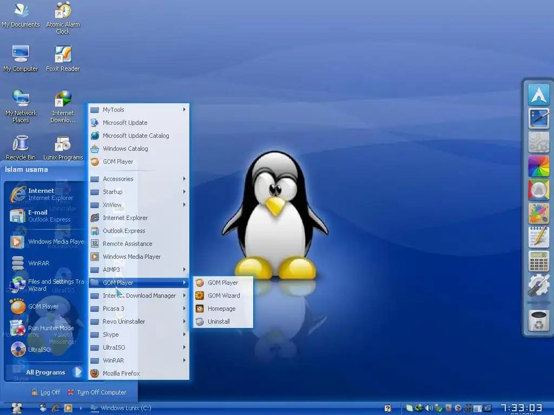The height and width of the screenshot is (415, 554).
Task: Click the Arch-style A dock icon
Action: pyautogui.click(x=538, y=94)
